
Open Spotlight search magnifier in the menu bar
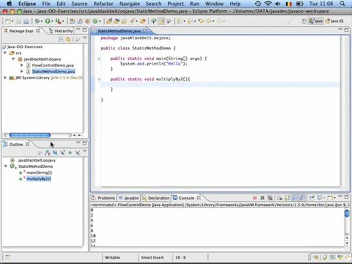click(342, 4)
